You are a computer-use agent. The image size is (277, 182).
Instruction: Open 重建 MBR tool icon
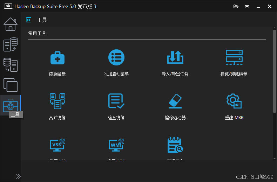(234, 101)
